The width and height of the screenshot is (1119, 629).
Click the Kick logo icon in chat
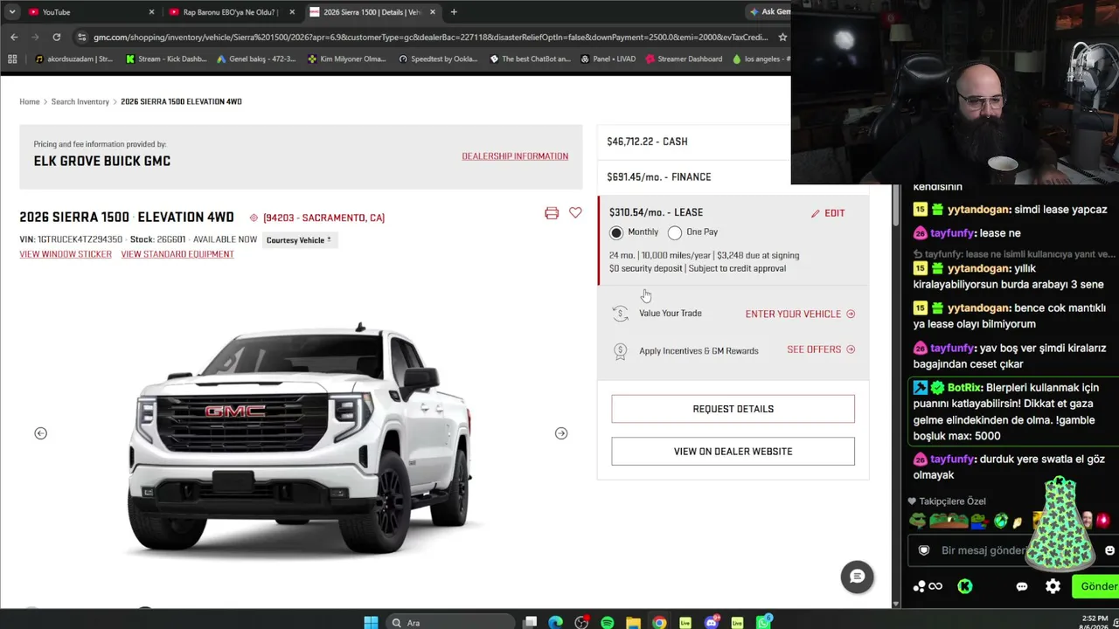click(x=965, y=587)
